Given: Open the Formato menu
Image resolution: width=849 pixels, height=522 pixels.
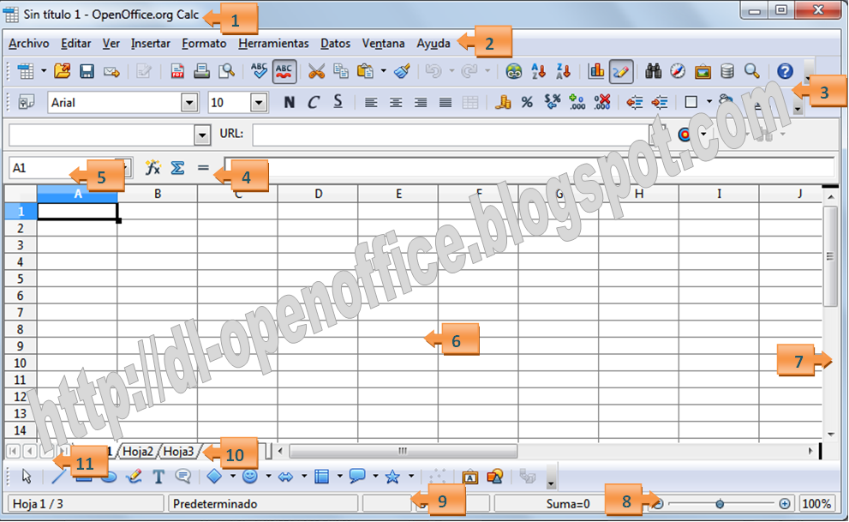Looking at the screenshot, I should point(204,44).
